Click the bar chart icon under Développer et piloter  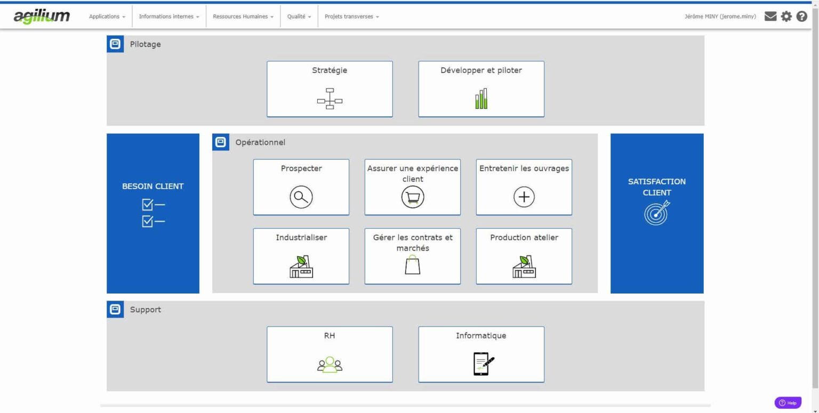pos(480,99)
